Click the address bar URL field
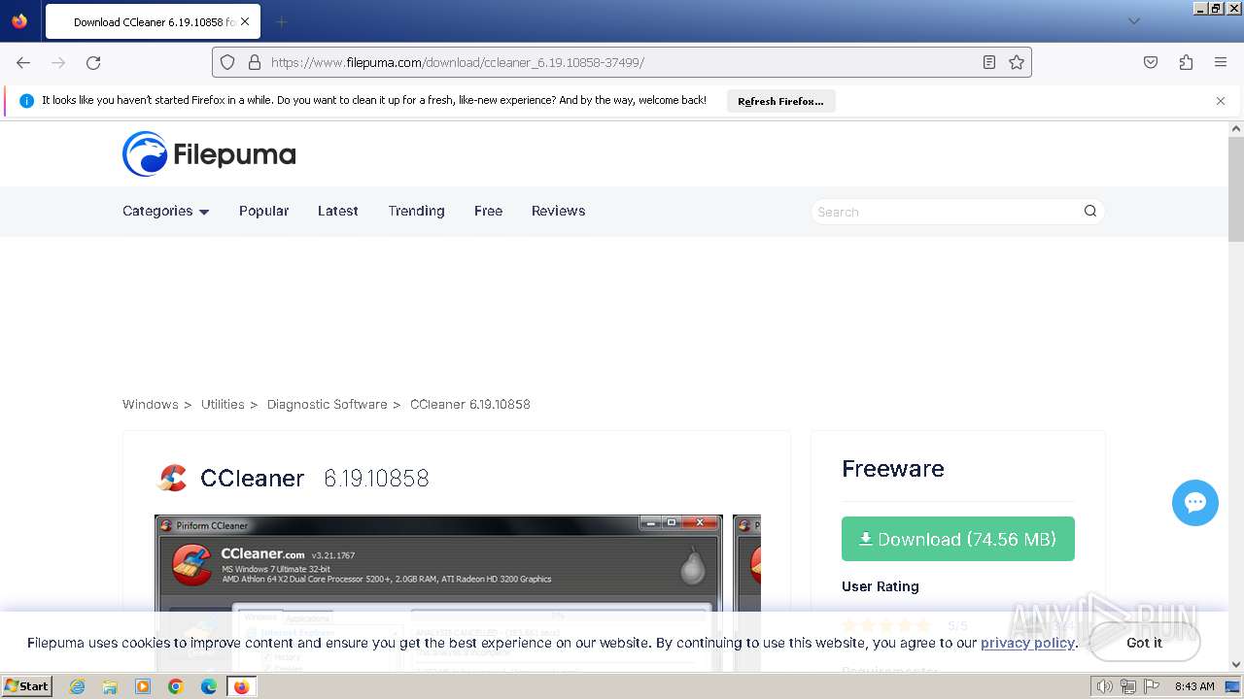The width and height of the screenshot is (1244, 699). tap(622, 62)
